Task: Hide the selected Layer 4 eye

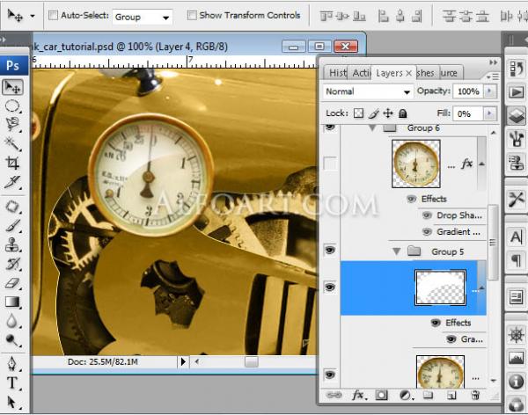Action: pyautogui.click(x=330, y=288)
